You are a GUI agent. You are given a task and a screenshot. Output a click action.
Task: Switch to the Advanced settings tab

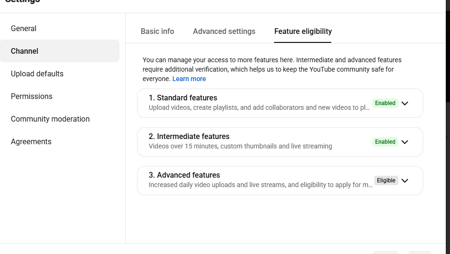(224, 31)
